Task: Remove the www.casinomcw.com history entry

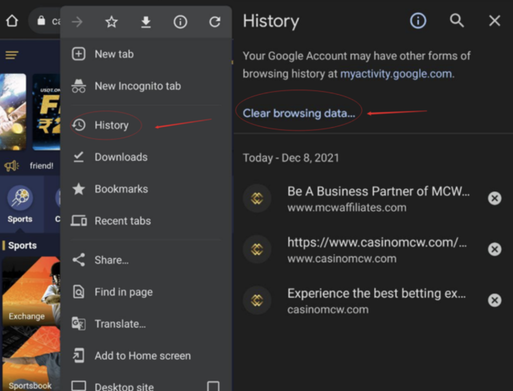Action: point(494,249)
